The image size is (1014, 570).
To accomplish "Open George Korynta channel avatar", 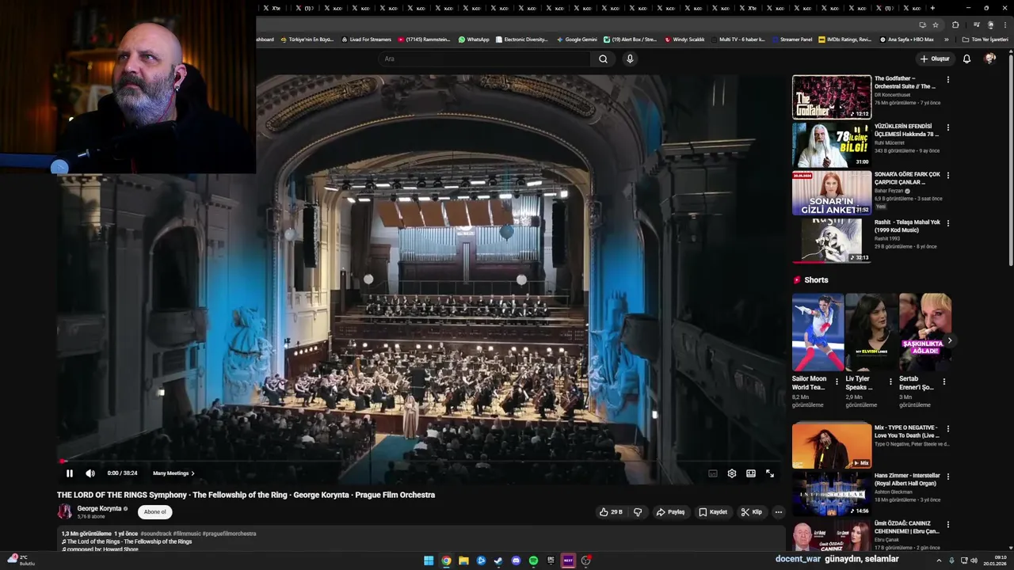I will (64, 512).
